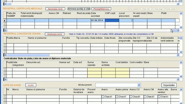Click scroll down arrow of Centralizator grid

coord(181,77)
